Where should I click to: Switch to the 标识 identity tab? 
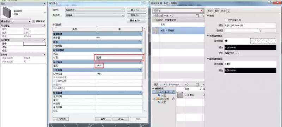[210, 11]
